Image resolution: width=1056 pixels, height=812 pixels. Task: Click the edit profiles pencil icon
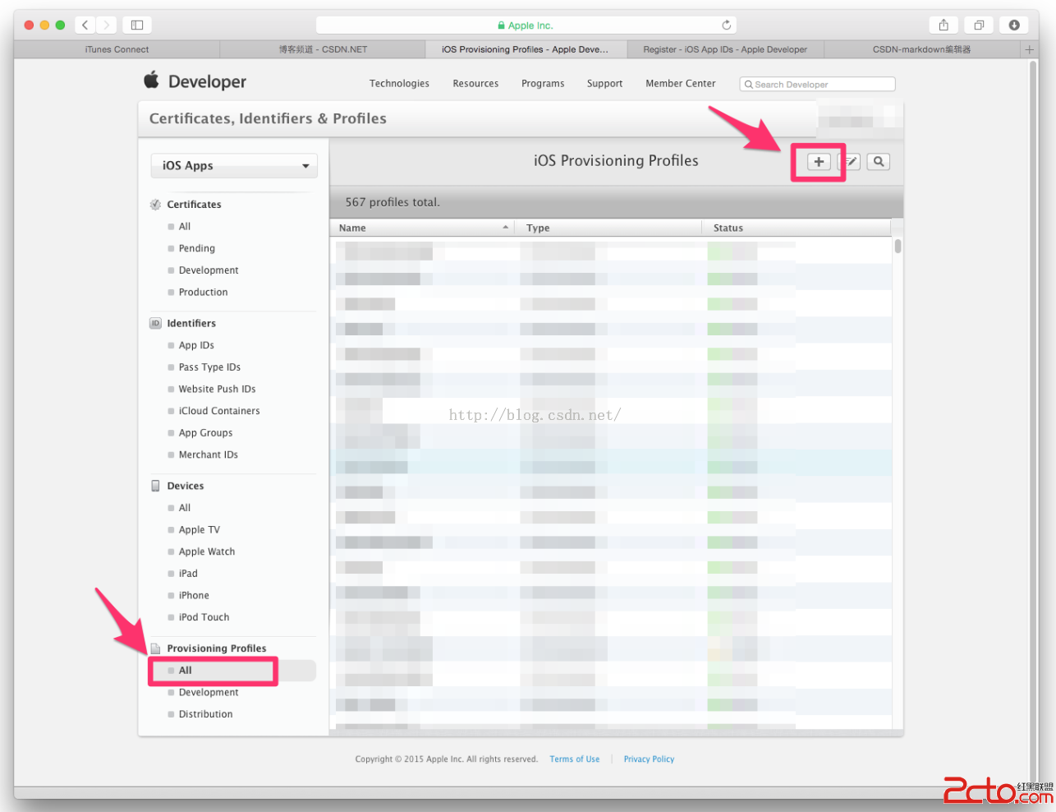pyautogui.click(x=851, y=162)
